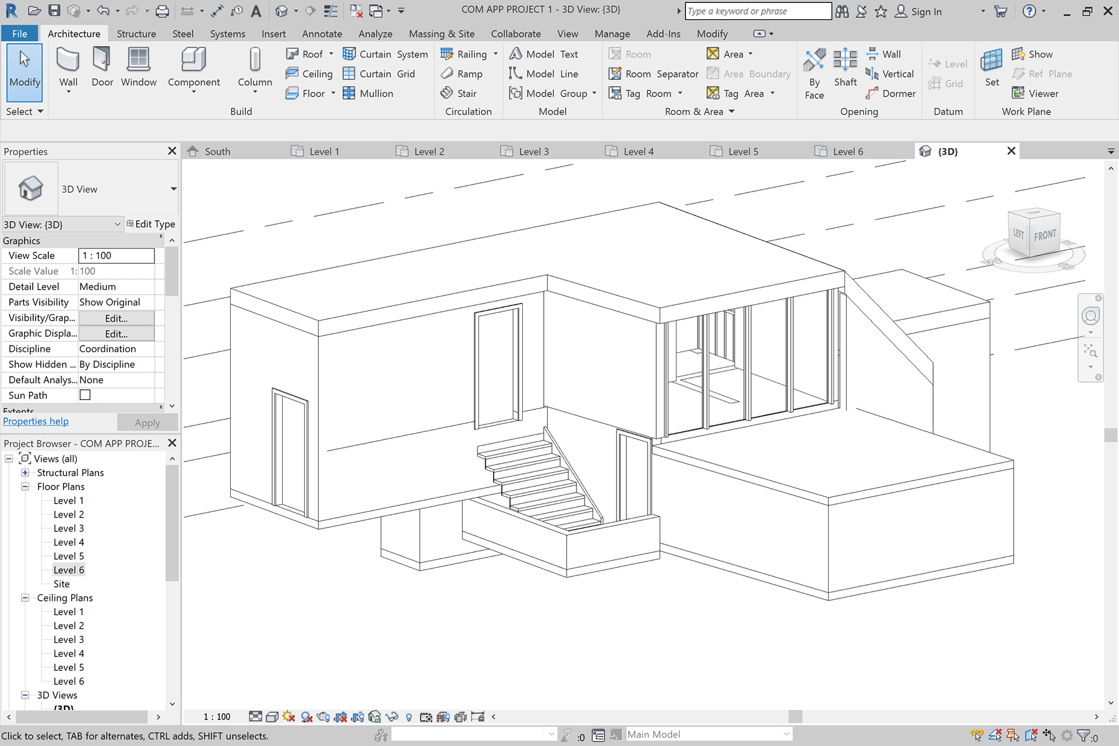1119x746 pixels.
Task: Open the Roof dropdown arrow
Action: [x=331, y=54]
